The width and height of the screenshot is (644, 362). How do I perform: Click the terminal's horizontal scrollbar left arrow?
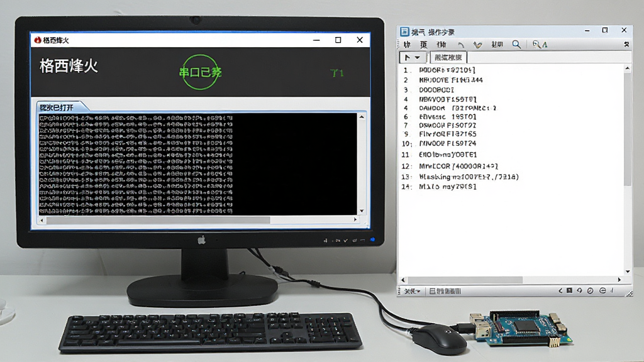click(x=41, y=220)
